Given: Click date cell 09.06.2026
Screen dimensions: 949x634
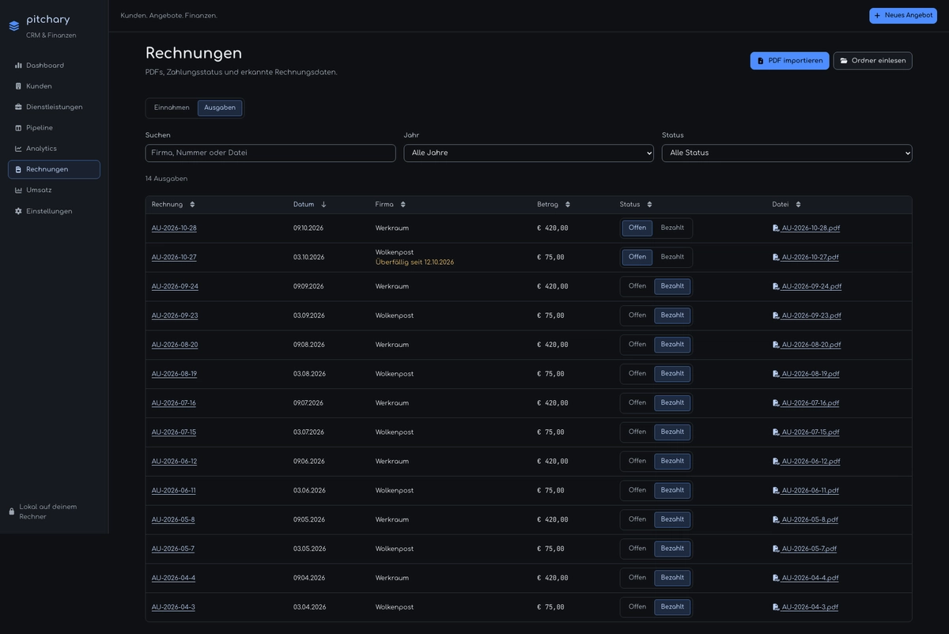Looking at the screenshot, I should [309, 462].
